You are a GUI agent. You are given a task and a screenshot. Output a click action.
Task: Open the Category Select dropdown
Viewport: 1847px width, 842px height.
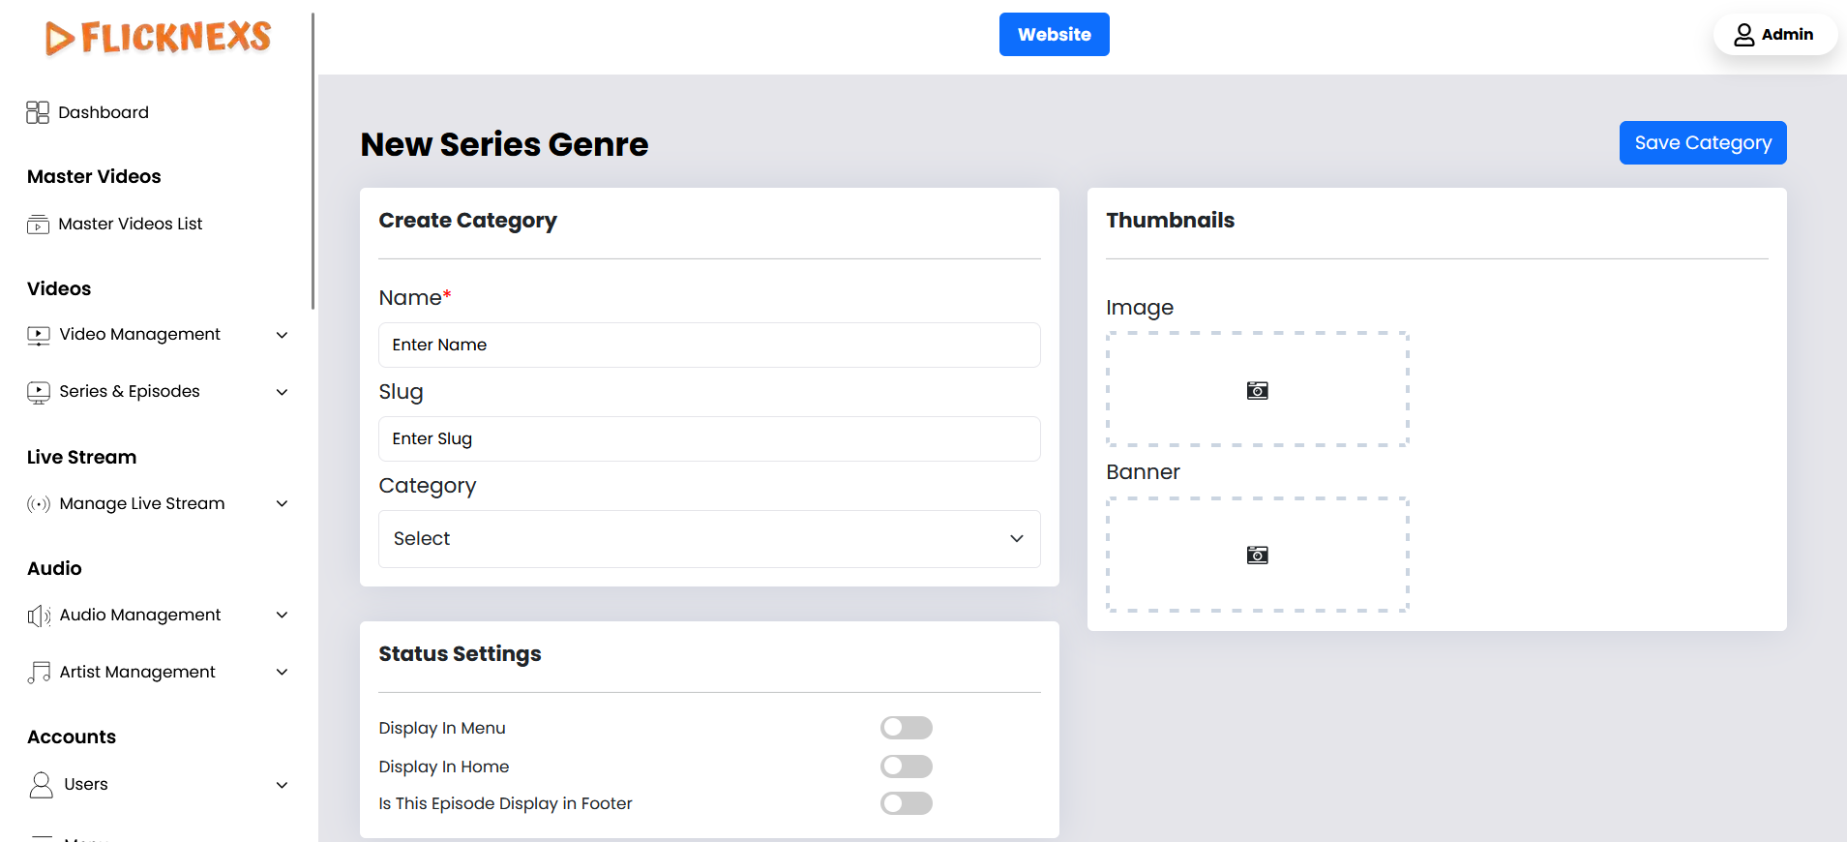(x=708, y=539)
